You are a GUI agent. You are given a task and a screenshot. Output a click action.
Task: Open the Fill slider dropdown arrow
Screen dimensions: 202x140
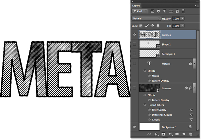[x=182, y=26]
